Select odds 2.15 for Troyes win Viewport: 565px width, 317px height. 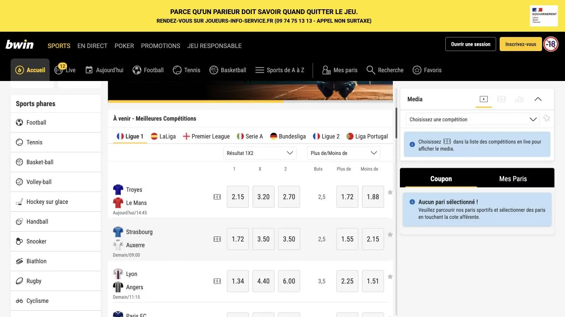click(x=238, y=197)
